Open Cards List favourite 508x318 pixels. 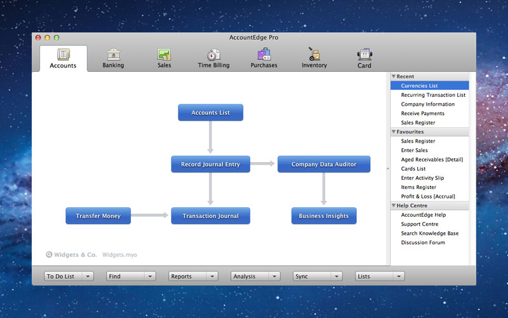[413, 169]
